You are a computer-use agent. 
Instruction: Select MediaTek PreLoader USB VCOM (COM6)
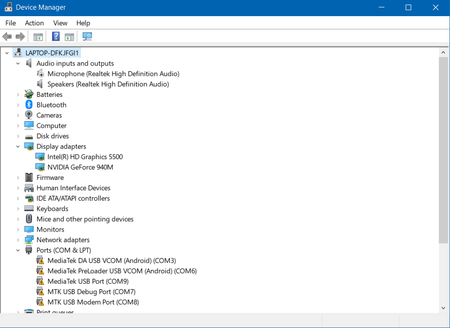(122, 271)
